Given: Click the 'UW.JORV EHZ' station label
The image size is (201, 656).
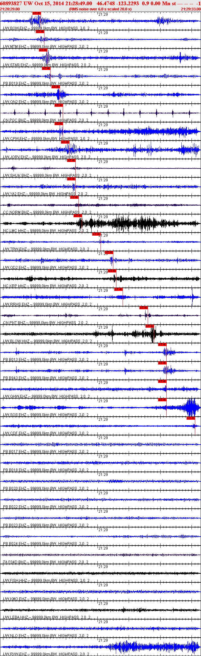Looking at the screenshot, I should (x=15, y=157).
